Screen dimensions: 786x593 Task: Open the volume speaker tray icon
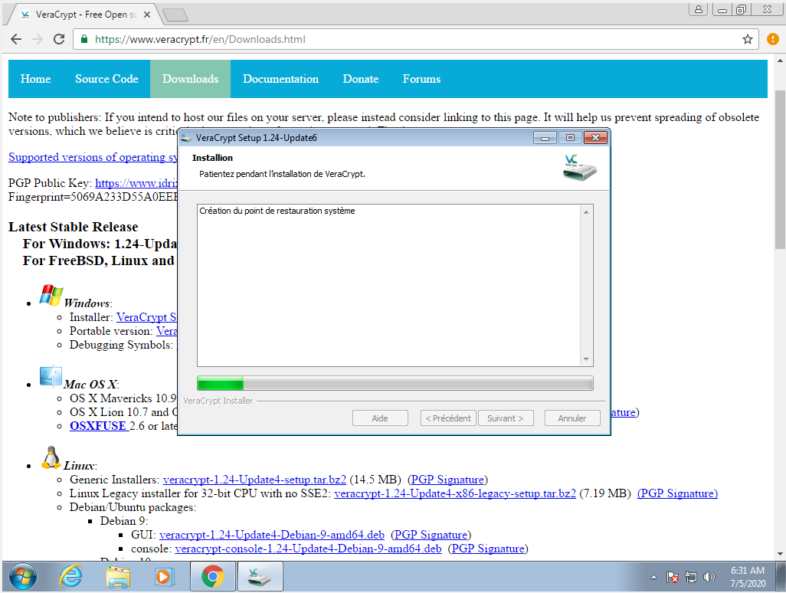pos(709,578)
